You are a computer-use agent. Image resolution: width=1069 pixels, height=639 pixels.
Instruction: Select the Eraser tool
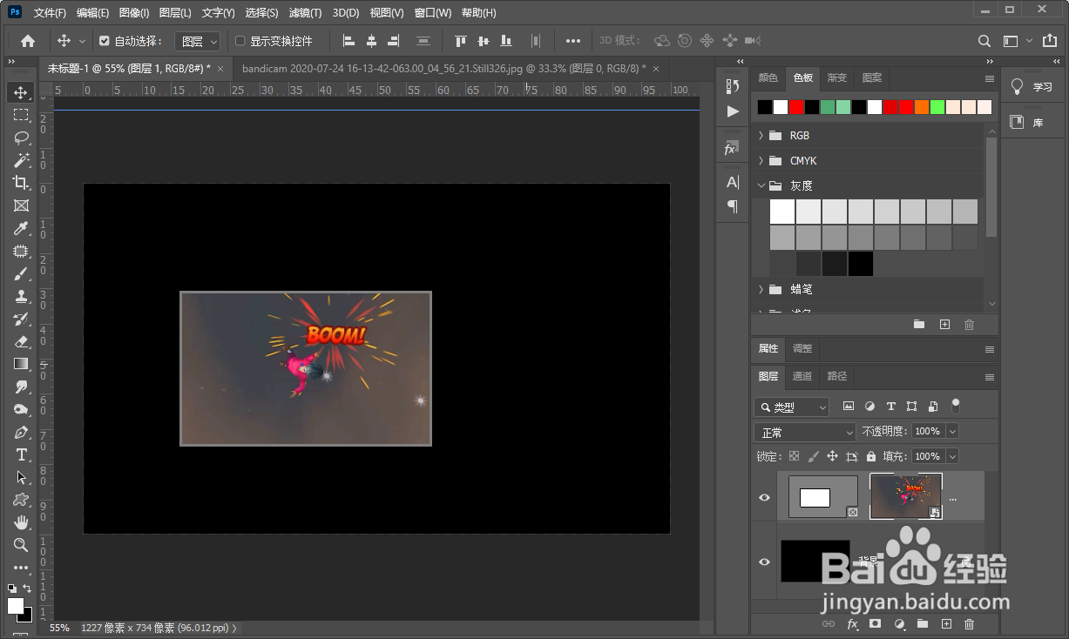(21, 341)
